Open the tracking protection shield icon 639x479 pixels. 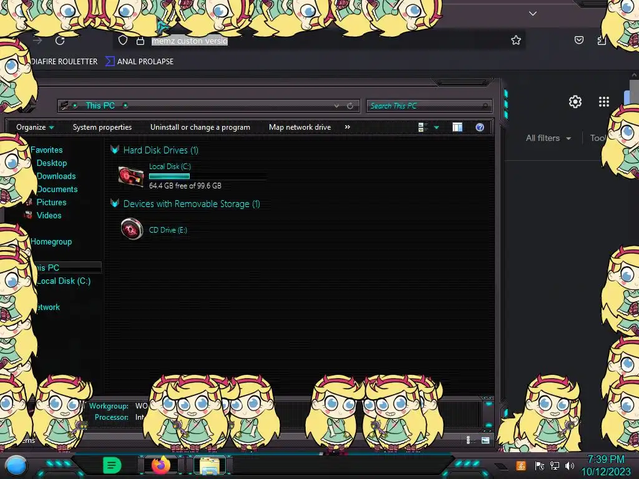point(123,40)
